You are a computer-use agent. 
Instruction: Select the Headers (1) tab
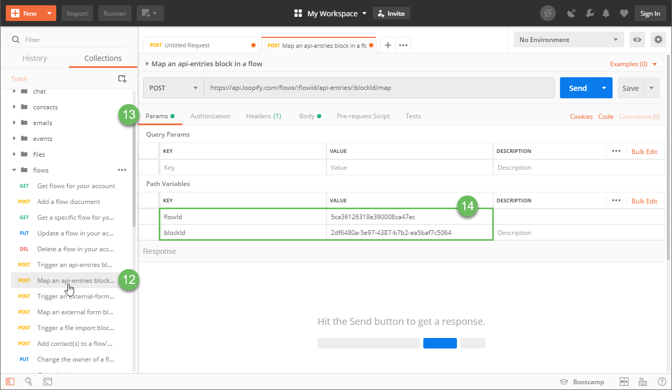263,116
